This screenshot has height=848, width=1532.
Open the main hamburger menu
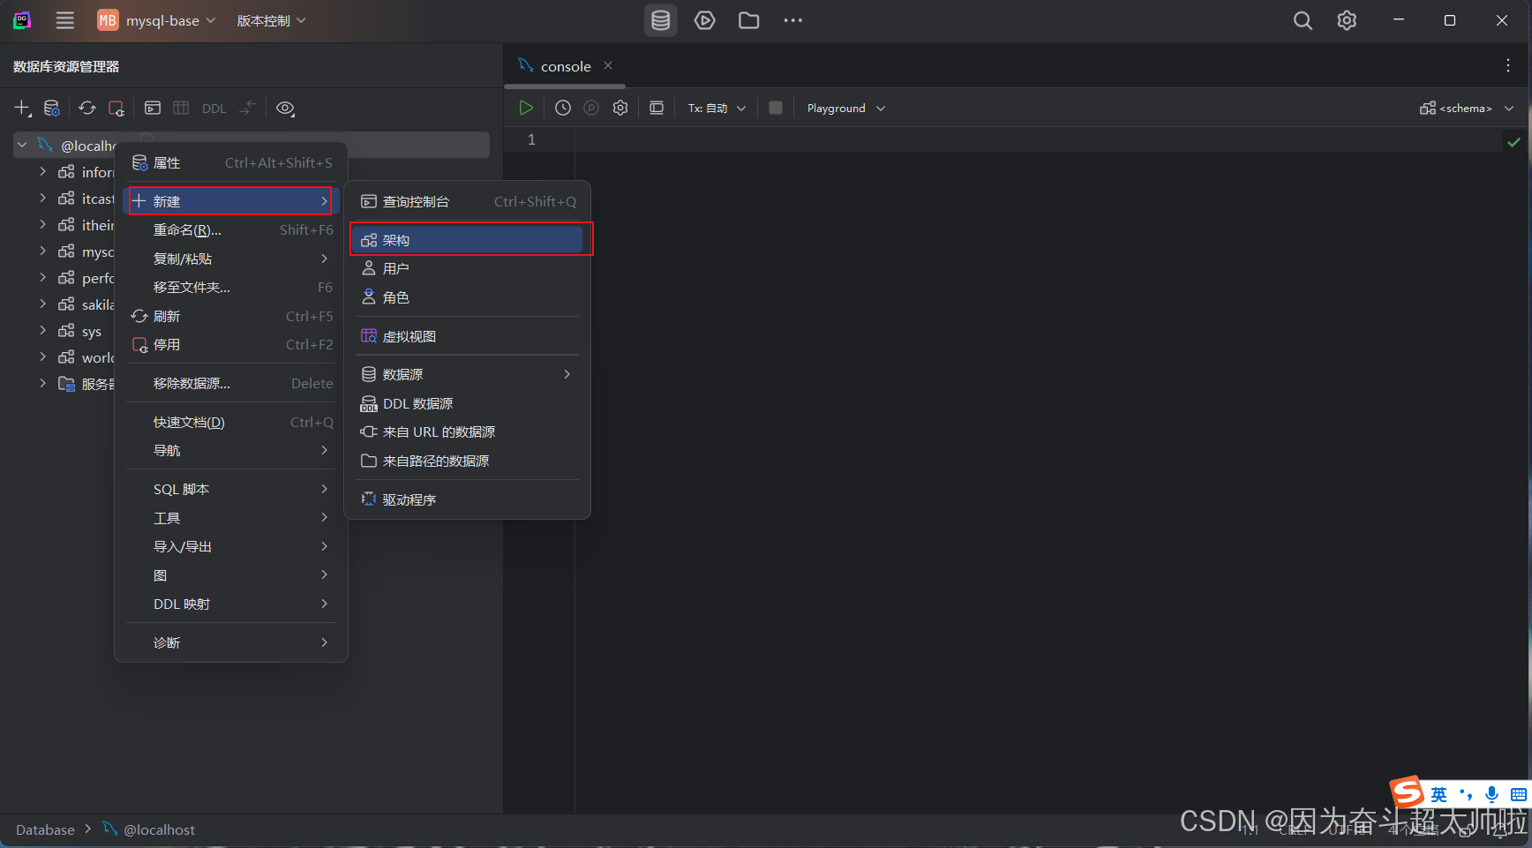click(64, 20)
